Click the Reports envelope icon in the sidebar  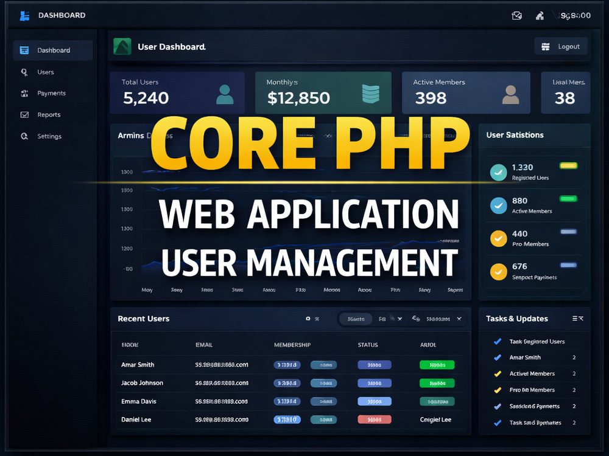pyautogui.click(x=24, y=115)
